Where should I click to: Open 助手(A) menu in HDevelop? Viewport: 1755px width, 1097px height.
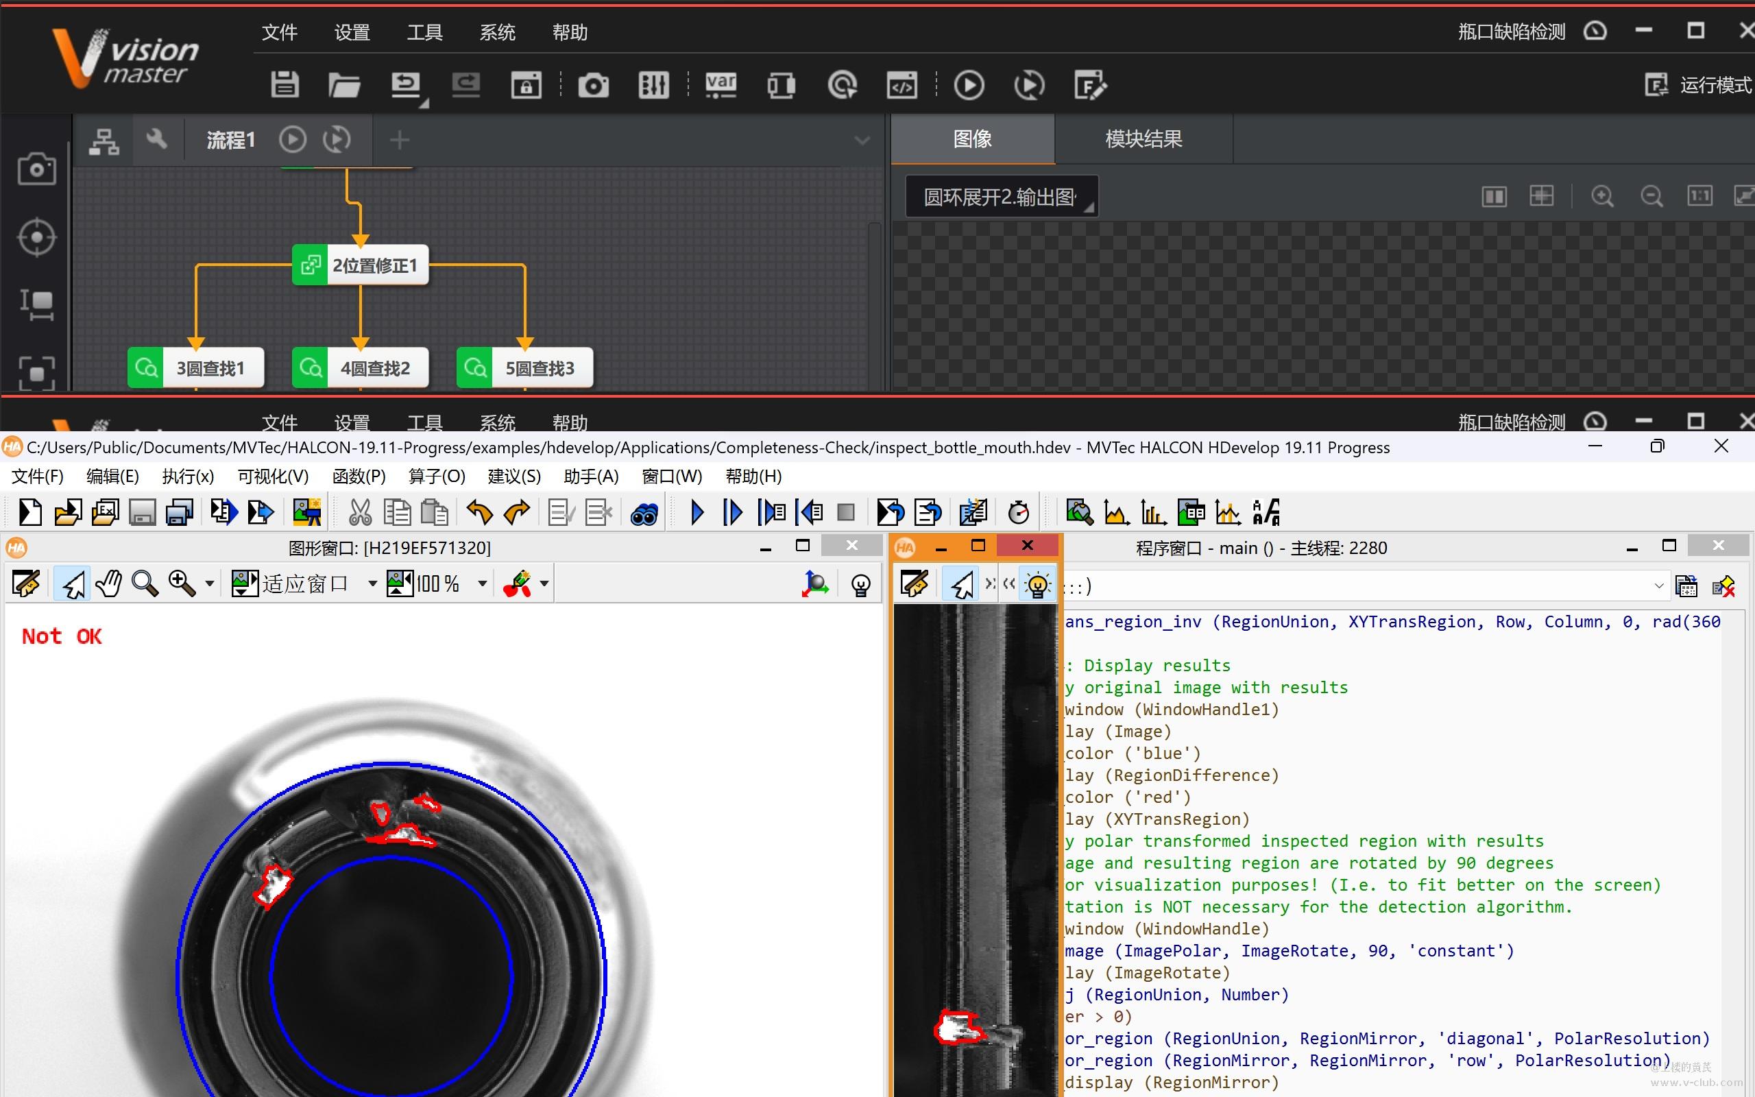(x=591, y=476)
